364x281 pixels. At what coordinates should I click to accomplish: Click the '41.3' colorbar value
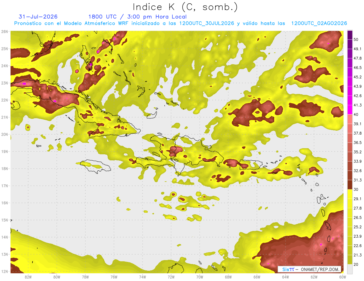tap(358, 105)
